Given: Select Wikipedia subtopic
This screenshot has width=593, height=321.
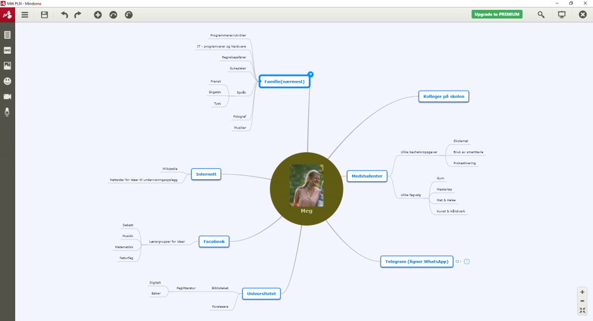Looking at the screenshot, I should coord(170,169).
